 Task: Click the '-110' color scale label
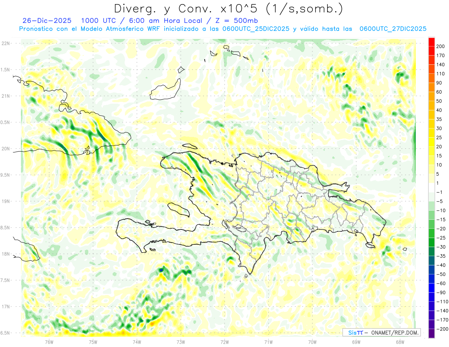pyautogui.click(x=442, y=302)
